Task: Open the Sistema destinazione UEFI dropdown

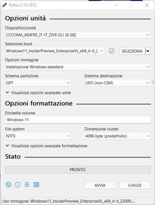Action: point(117,83)
